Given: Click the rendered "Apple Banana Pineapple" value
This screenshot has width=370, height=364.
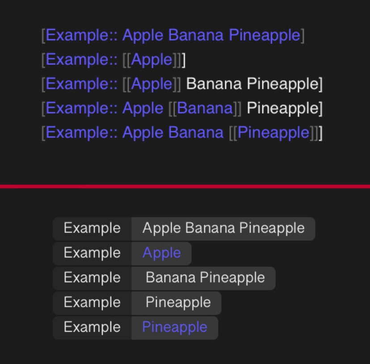Looking at the screenshot, I should pos(223,229).
